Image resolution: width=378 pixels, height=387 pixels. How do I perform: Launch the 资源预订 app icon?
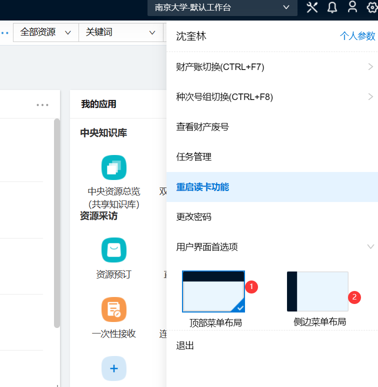114,250
